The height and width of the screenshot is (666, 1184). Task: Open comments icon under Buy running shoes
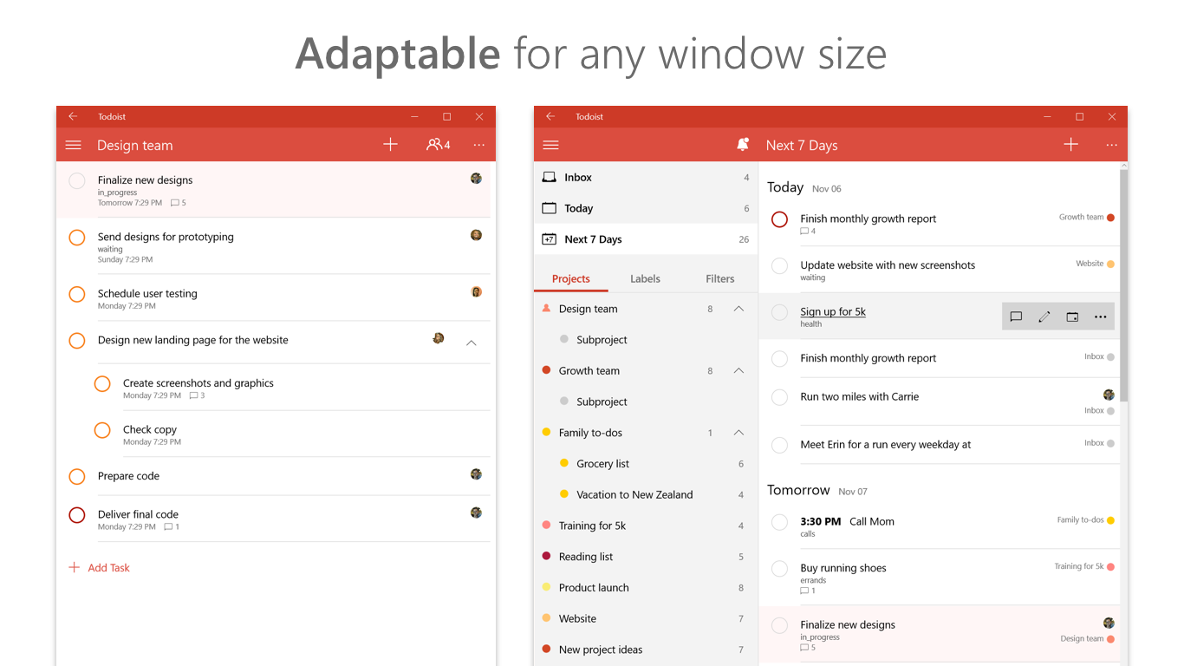(805, 591)
